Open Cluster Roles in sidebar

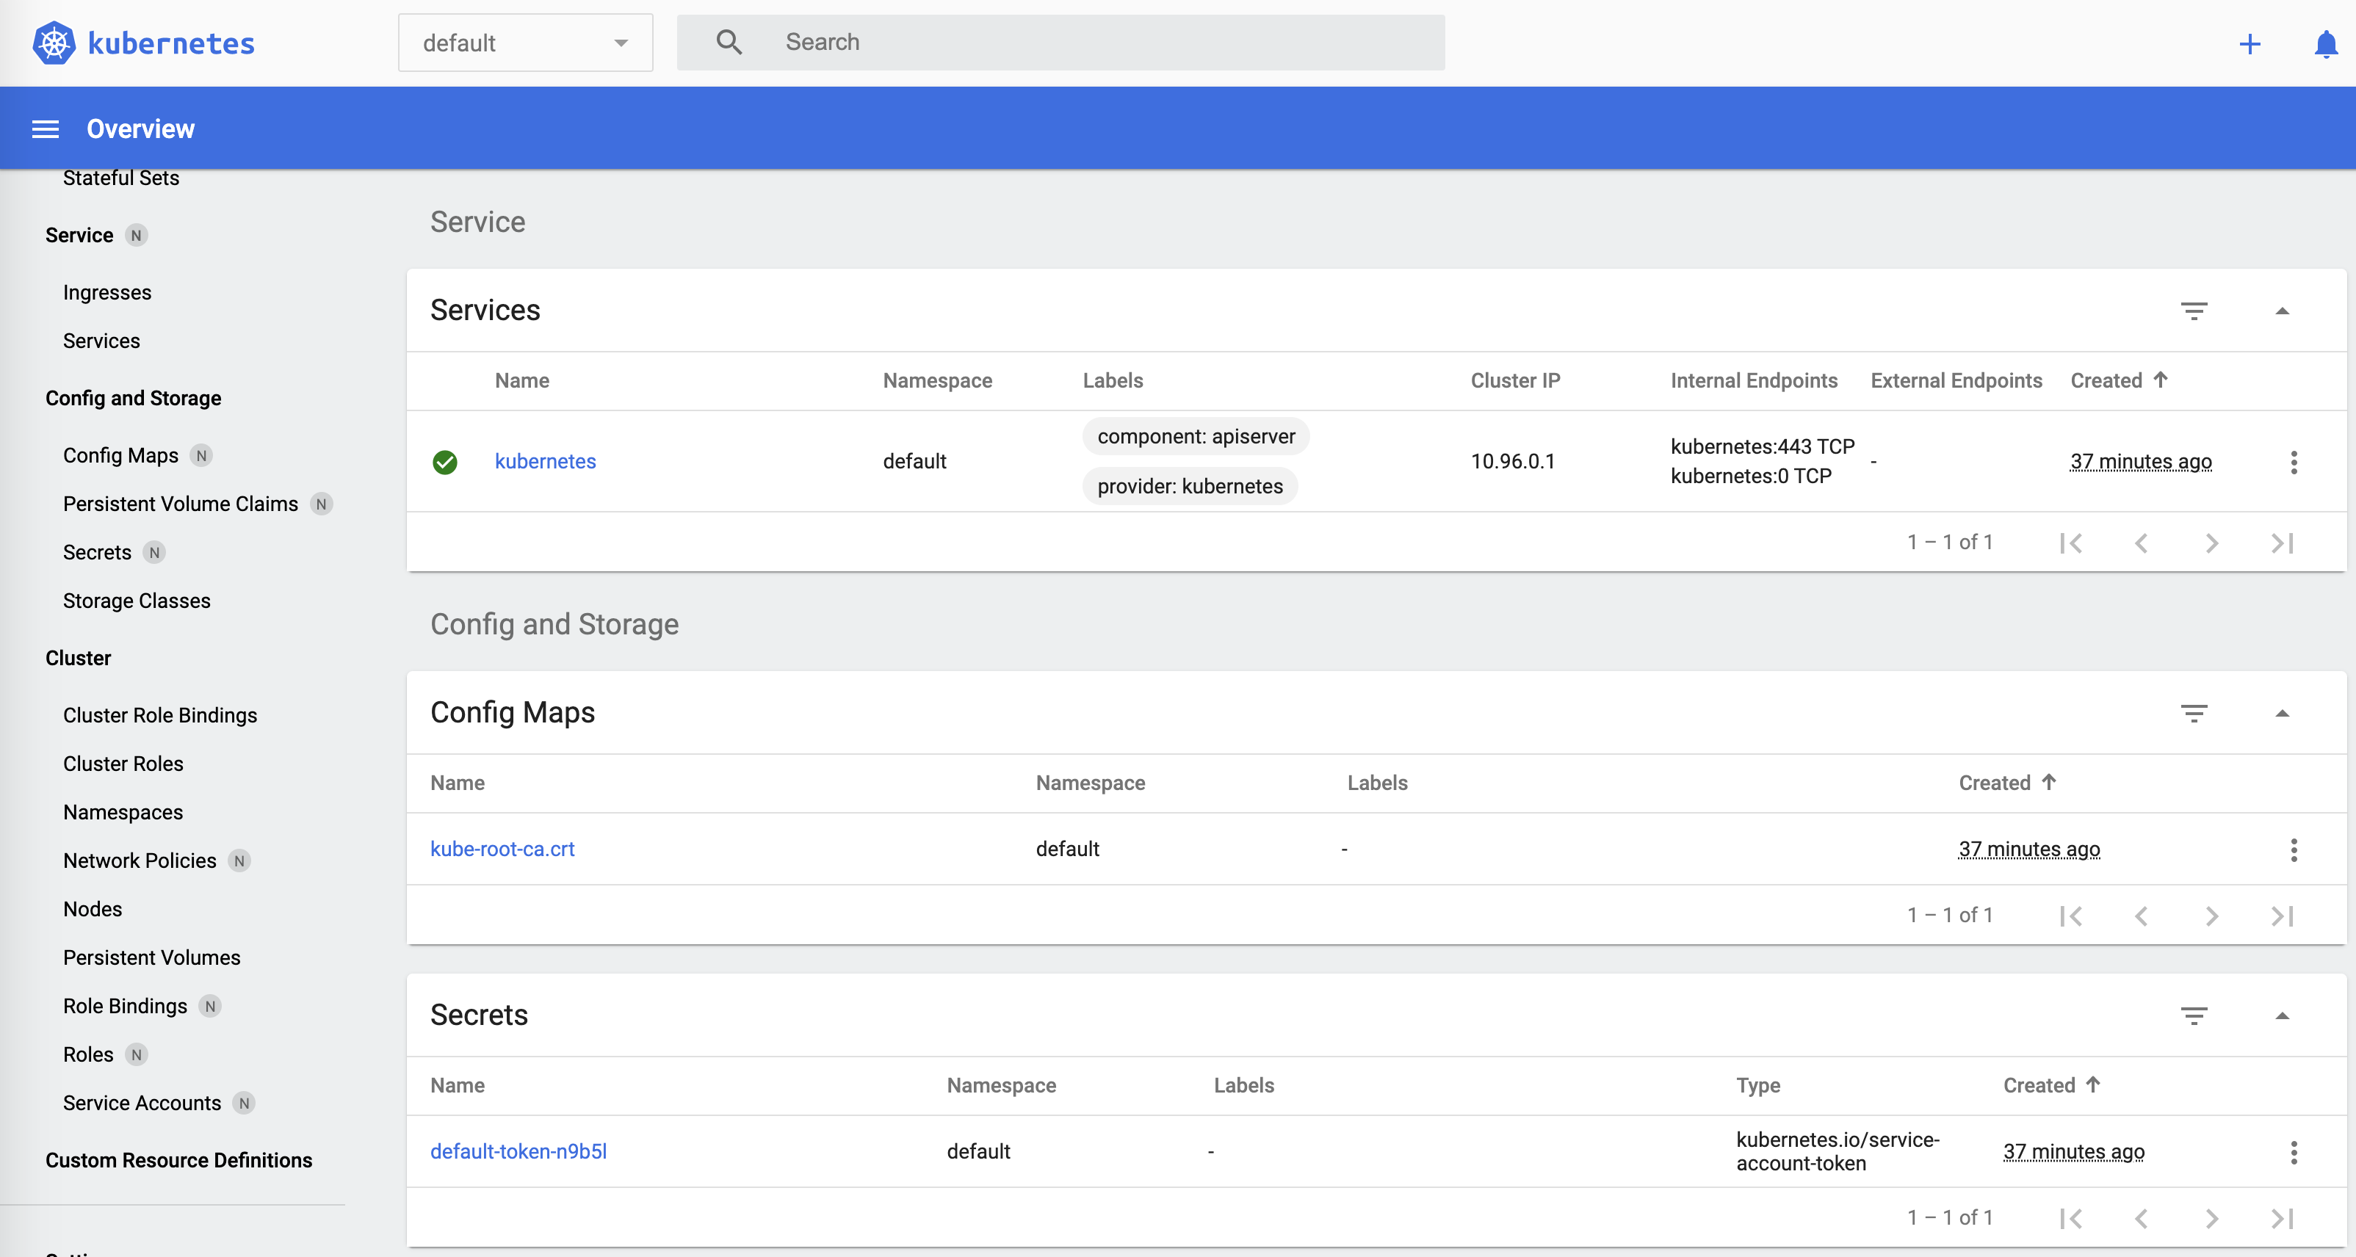[x=123, y=764]
